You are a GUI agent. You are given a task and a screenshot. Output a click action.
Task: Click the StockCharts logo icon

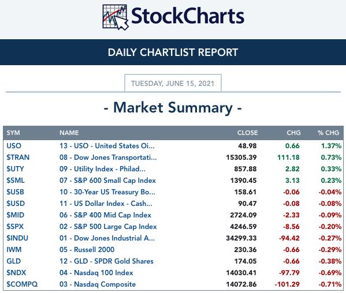point(116,17)
